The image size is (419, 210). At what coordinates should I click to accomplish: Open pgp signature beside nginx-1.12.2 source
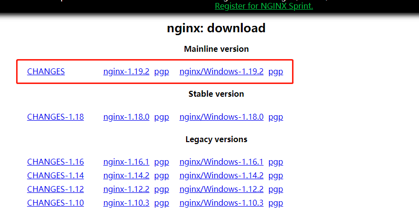pos(162,189)
